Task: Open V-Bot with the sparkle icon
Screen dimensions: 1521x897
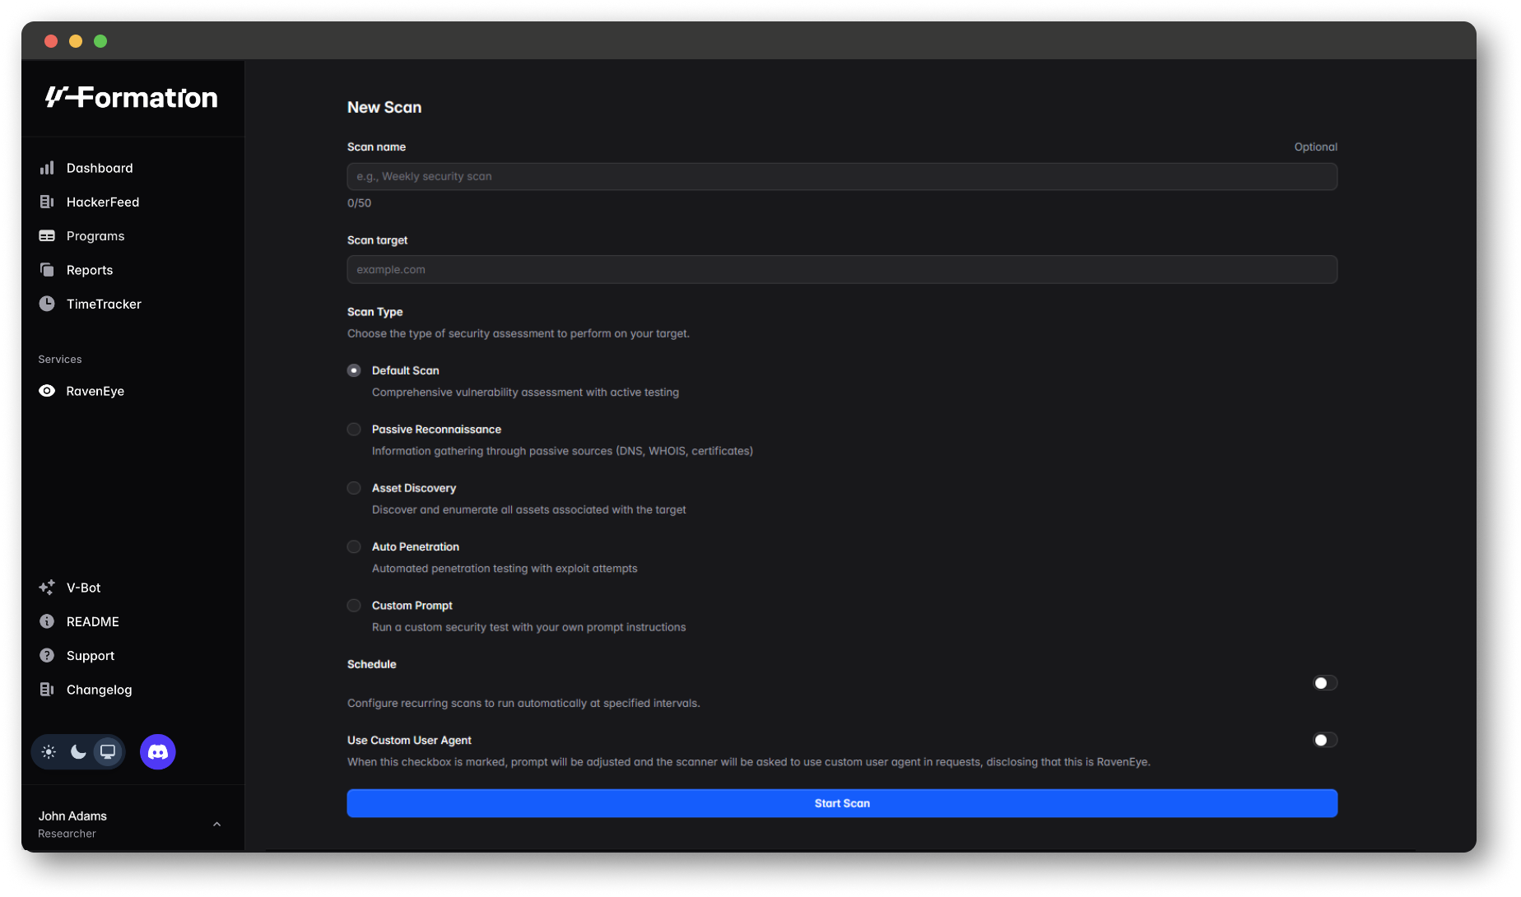Action: click(x=47, y=588)
